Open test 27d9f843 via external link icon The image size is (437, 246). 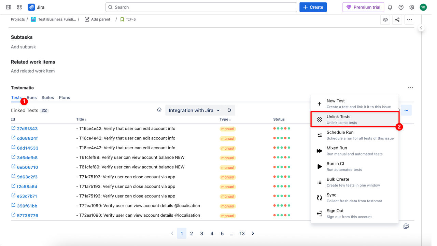[13, 128]
